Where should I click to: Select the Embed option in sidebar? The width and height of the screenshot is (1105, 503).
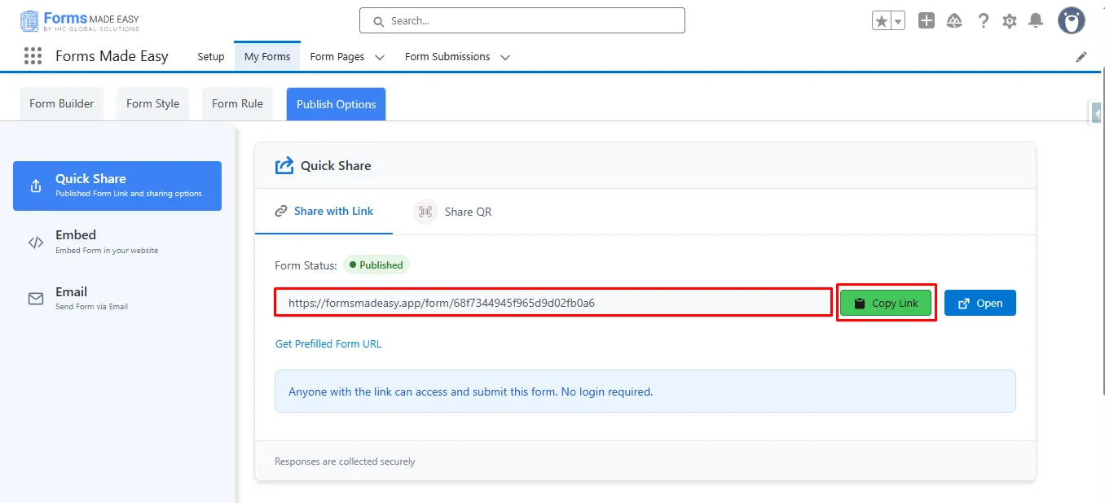(x=117, y=243)
